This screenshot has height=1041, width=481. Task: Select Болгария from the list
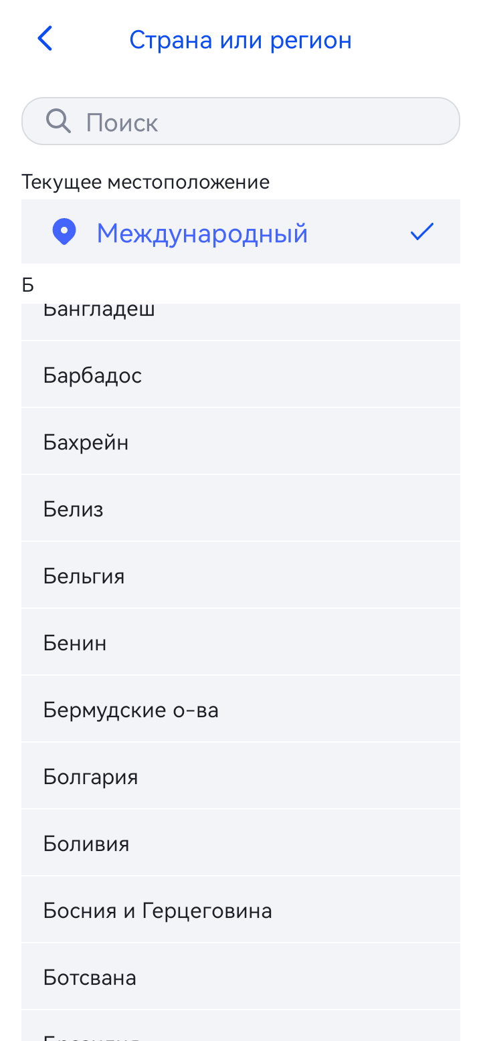pos(241,776)
